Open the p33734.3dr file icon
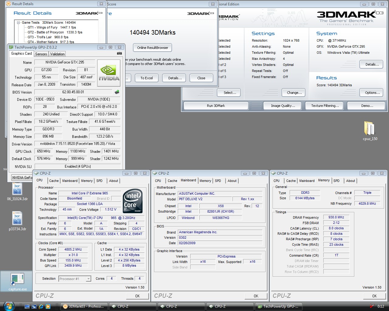 (x=17, y=221)
